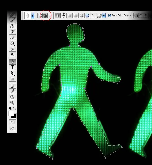Select the Freeform Pen tool option
The width and height of the screenshot is (152, 165).
(64, 16)
